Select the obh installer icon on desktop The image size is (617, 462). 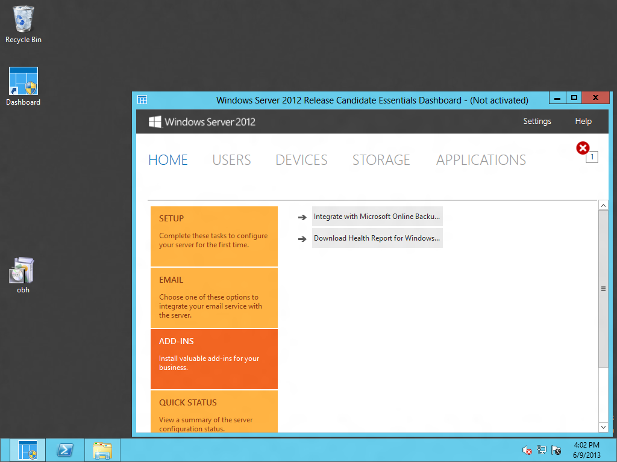pyautogui.click(x=23, y=275)
